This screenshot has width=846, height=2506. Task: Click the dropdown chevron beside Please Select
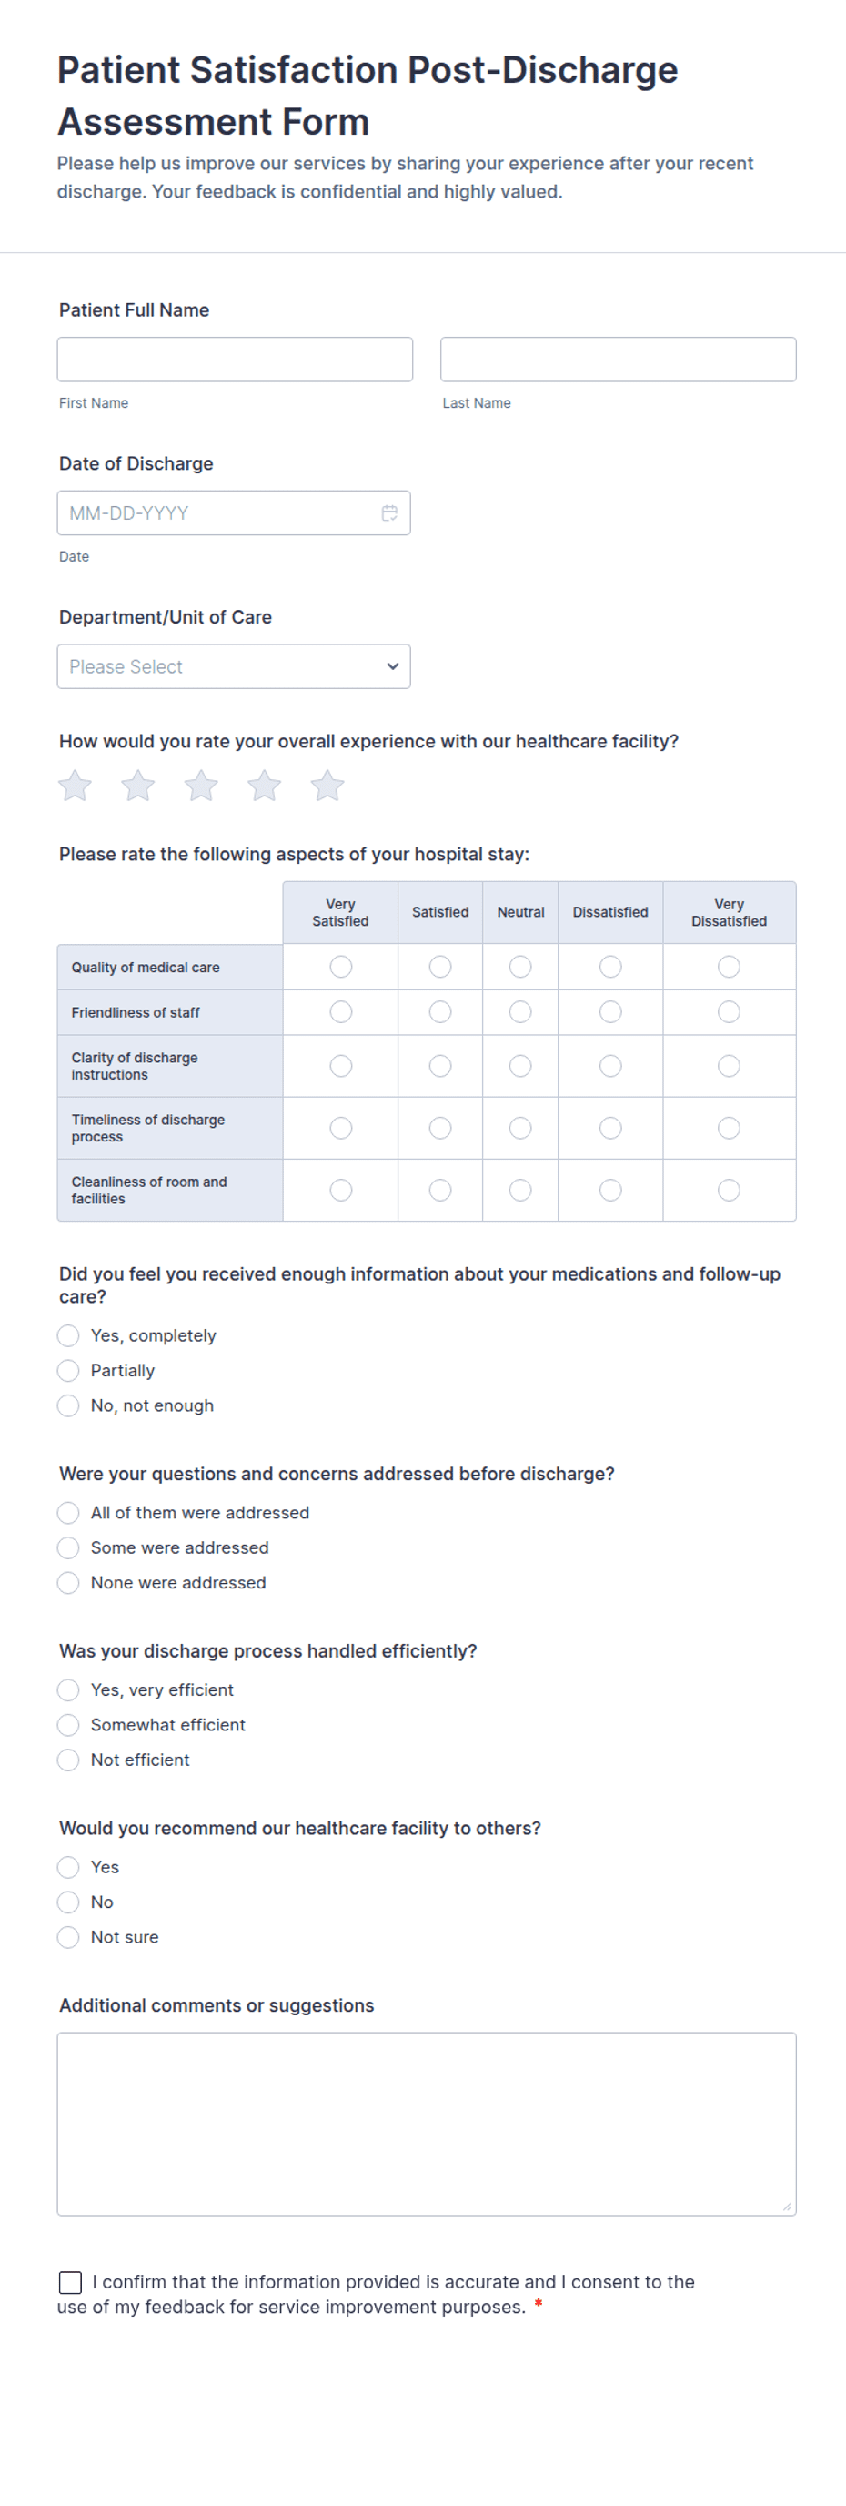click(x=393, y=666)
